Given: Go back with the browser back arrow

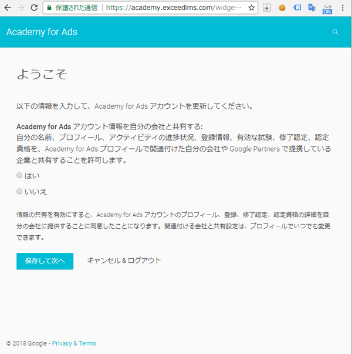Looking at the screenshot, I should pyautogui.click(x=8, y=8).
